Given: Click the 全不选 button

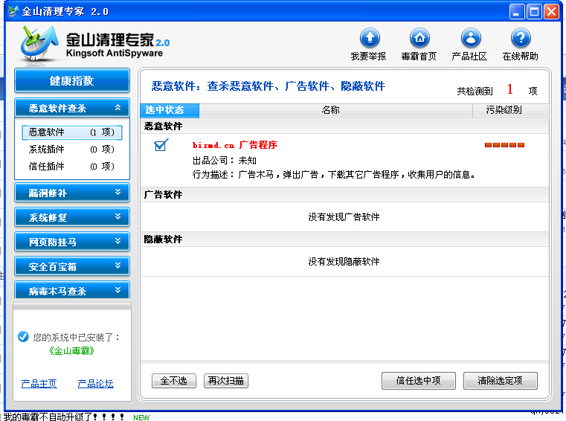Looking at the screenshot, I should (x=174, y=381).
